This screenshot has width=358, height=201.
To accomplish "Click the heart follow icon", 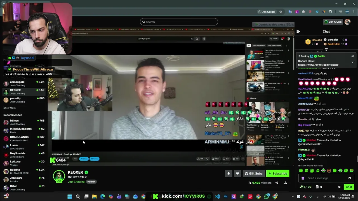I will click(237, 173).
